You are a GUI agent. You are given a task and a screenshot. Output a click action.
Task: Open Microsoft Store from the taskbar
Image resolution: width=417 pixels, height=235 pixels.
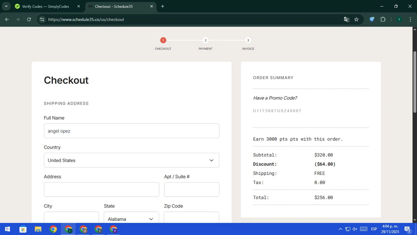click(23, 229)
